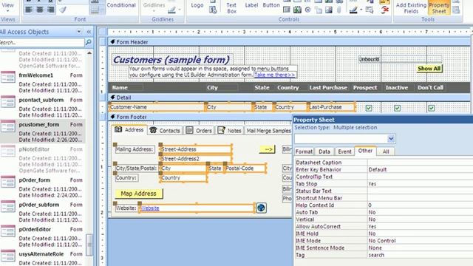Image resolution: width=473 pixels, height=266 pixels.
Task: Click the Show All button on form
Action: [429, 69]
